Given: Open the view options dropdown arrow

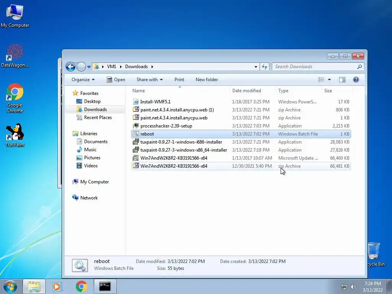Looking at the screenshot, I should 329,80.
